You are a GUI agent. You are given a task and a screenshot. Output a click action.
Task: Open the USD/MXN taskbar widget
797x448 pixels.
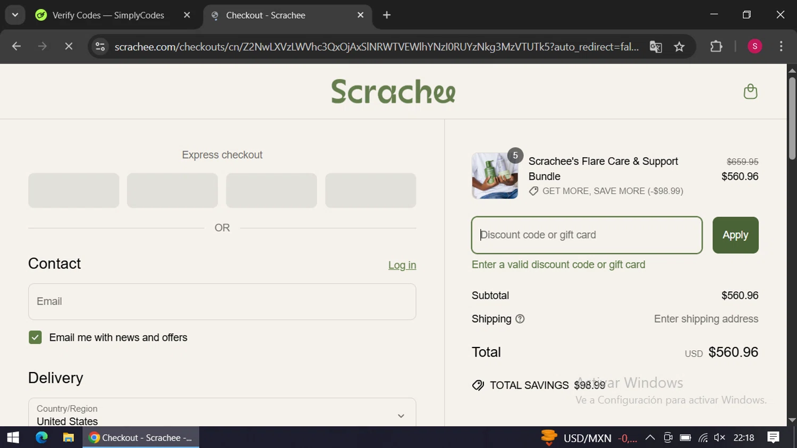588,437
